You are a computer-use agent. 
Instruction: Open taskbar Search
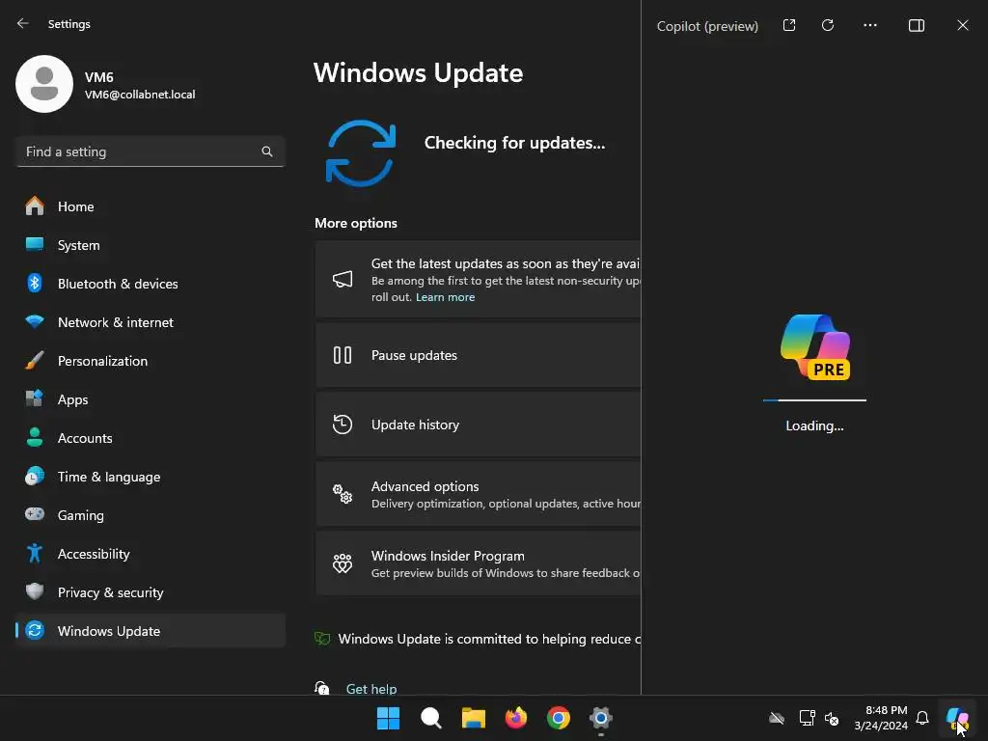[x=431, y=718]
